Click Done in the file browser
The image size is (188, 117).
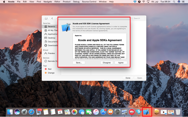(x=128, y=78)
